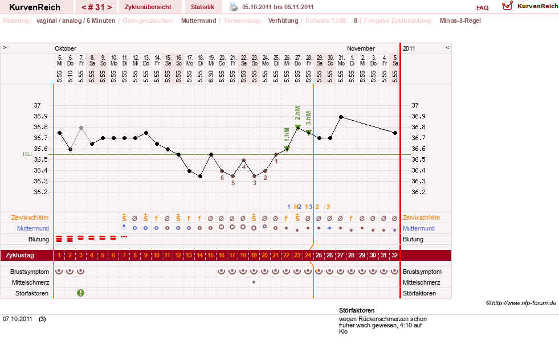The image size is (559, 349).
Task: Click the grey excluded temperature point on 7. Oktober
Action: click(81, 128)
